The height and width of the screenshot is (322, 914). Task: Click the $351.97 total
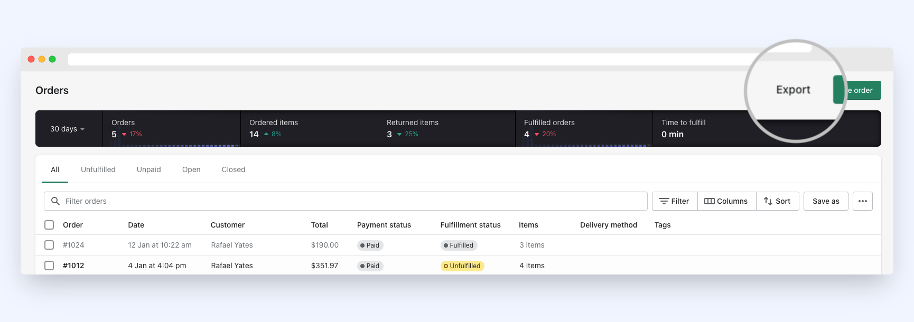point(324,266)
